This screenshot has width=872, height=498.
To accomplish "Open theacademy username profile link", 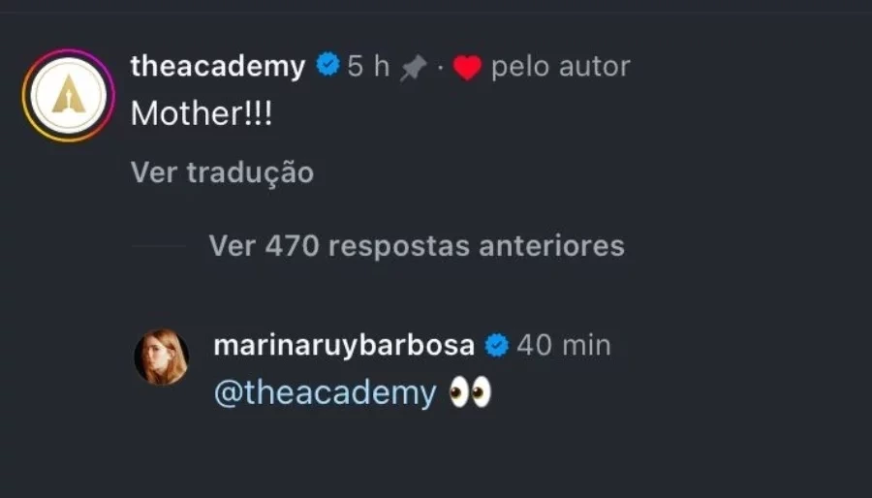I will pyautogui.click(x=218, y=67).
